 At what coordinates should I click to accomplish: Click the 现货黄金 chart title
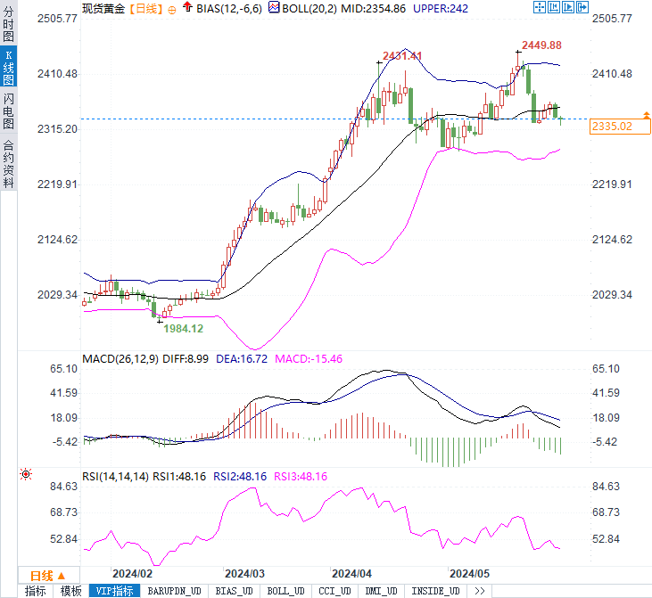point(103,8)
